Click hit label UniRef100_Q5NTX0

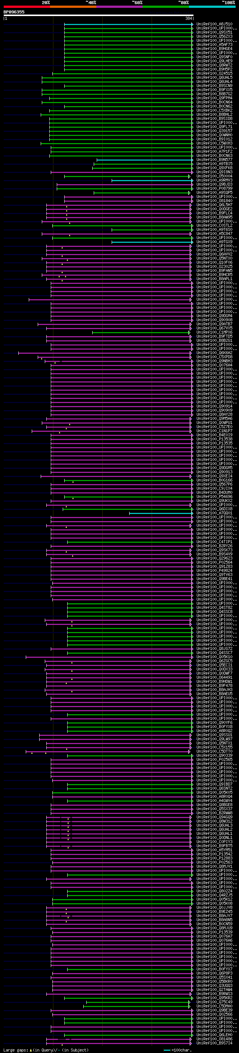tap(214, 258)
